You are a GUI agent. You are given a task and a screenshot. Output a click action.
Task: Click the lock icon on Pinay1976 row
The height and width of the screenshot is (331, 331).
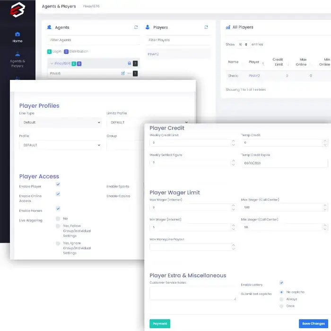click(130, 63)
